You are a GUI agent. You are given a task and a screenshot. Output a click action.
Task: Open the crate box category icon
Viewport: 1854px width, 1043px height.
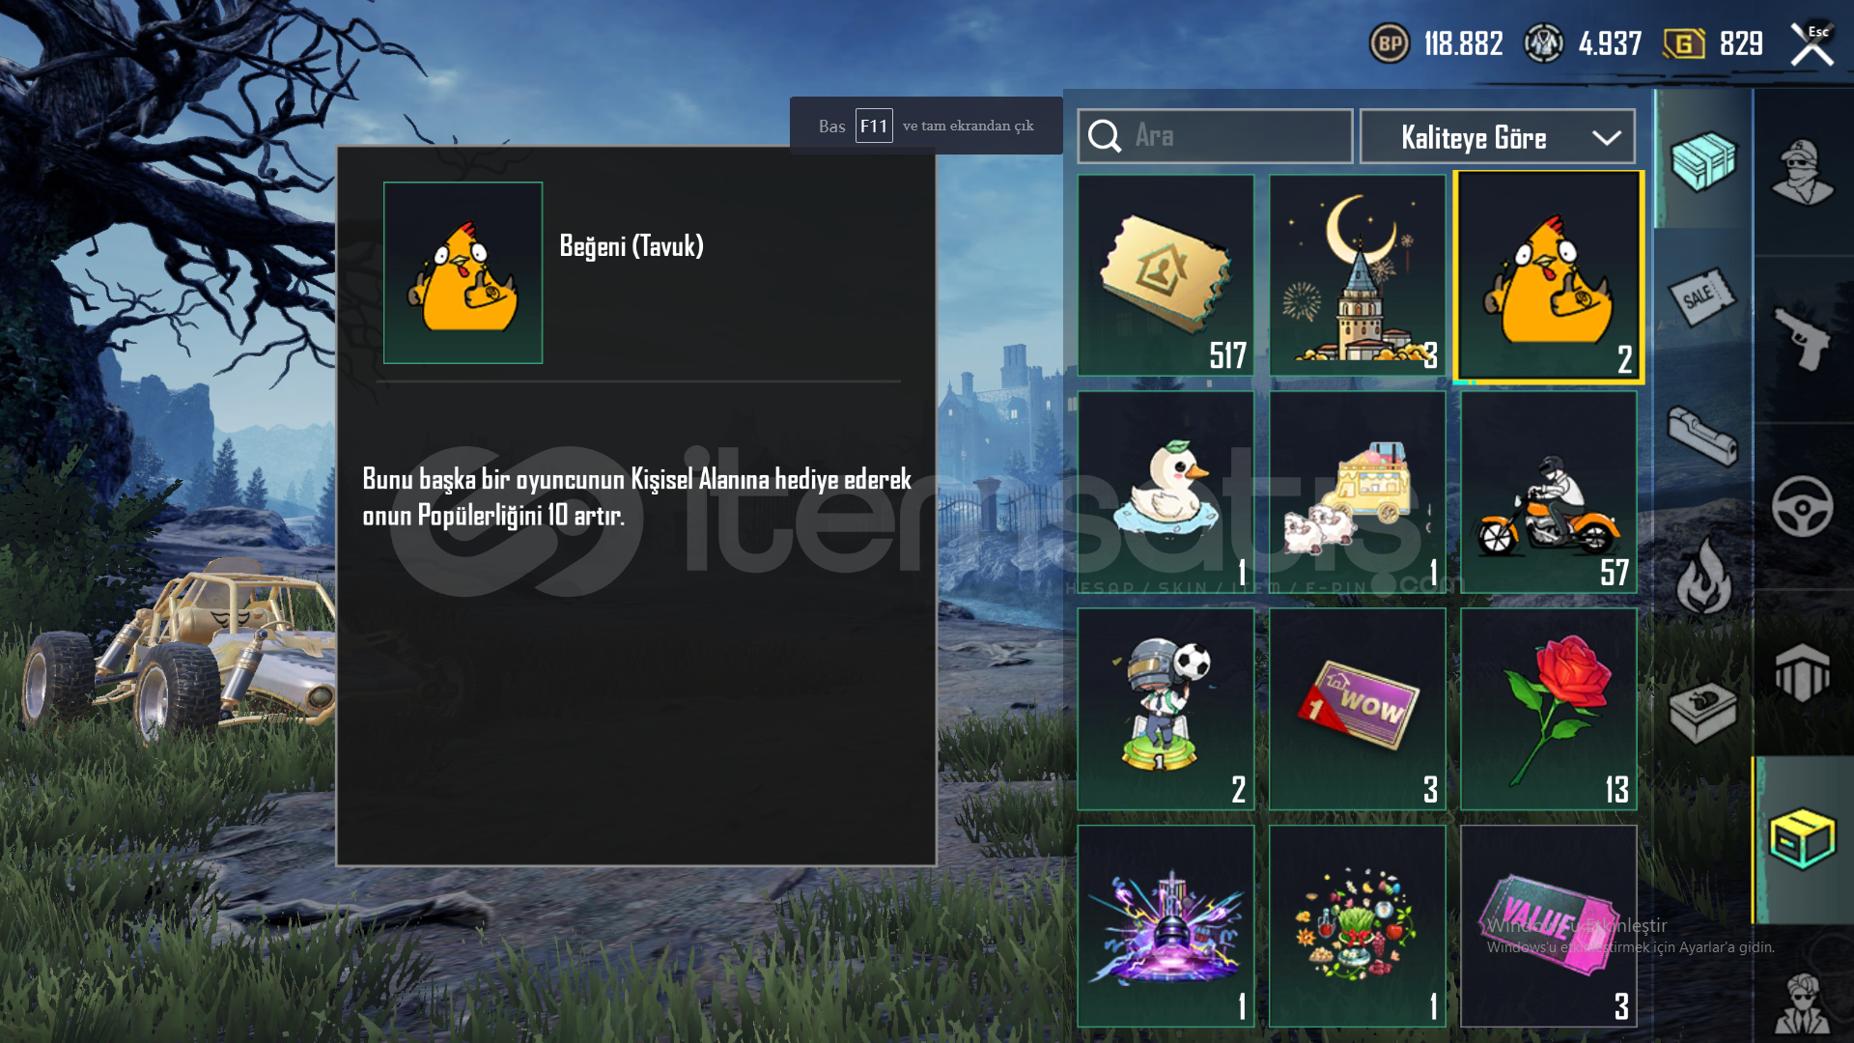tap(1703, 161)
